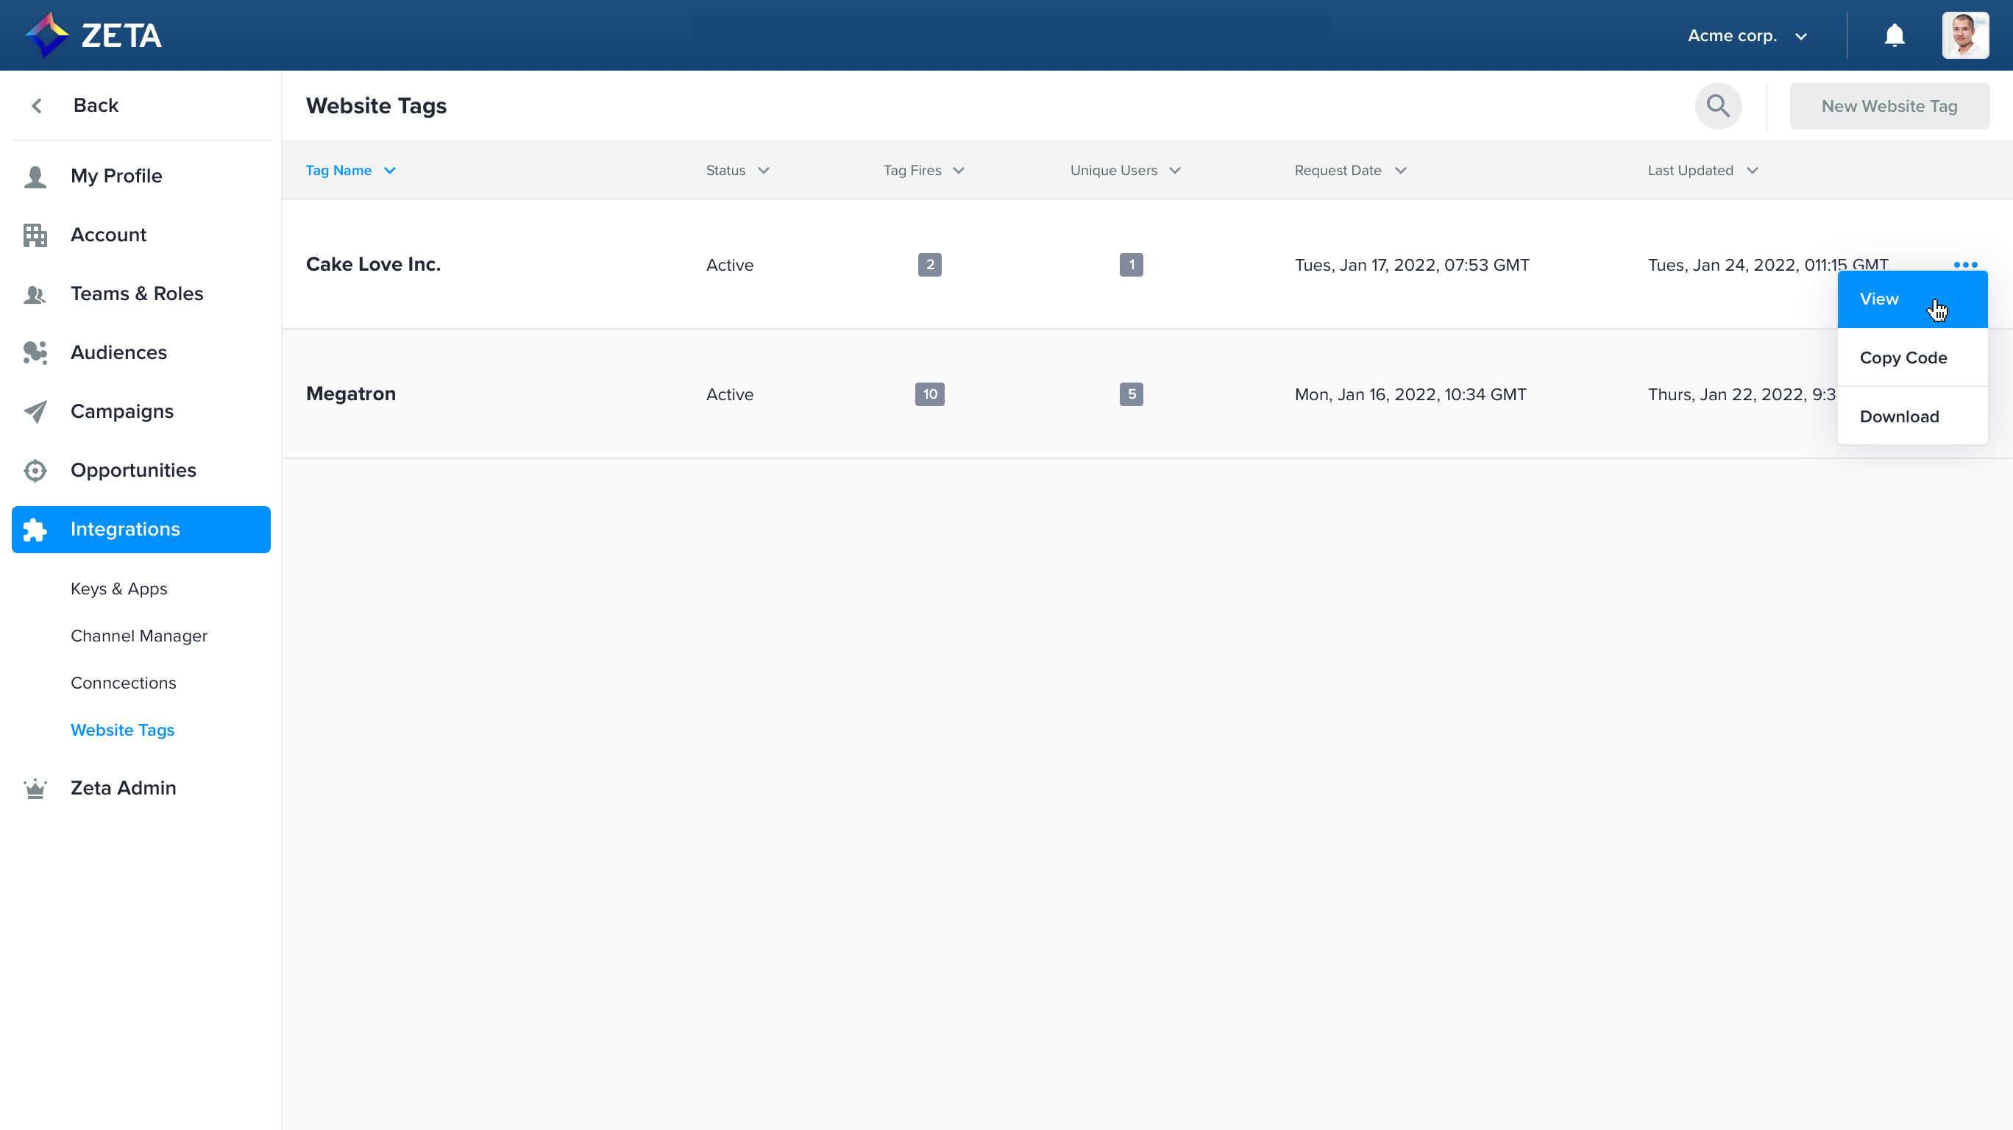Click the Zeta logo
2013x1130 pixels.
pyautogui.click(x=93, y=35)
